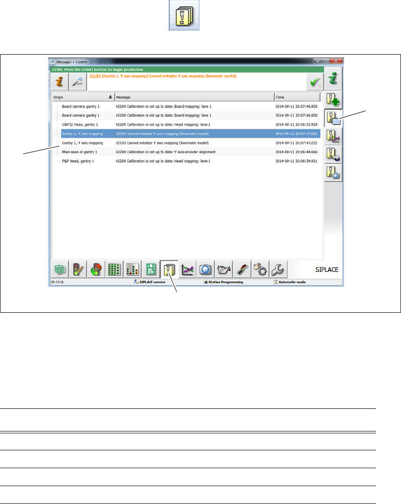Viewport: 401px width, 504px height.
Task: Select the C&P12 Head, gantry 1 row
Action: pos(191,125)
